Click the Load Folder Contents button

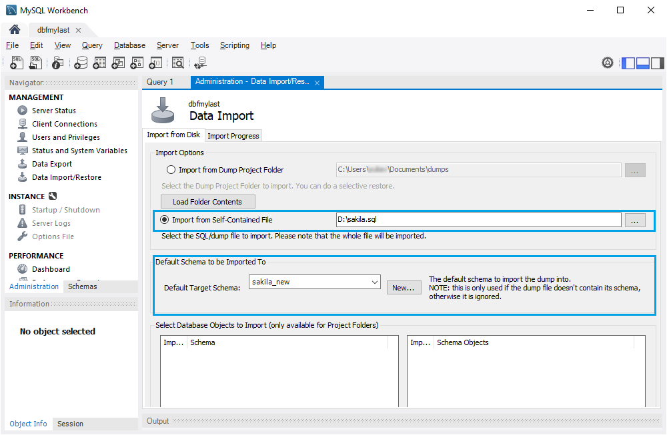tap(207, 201)
